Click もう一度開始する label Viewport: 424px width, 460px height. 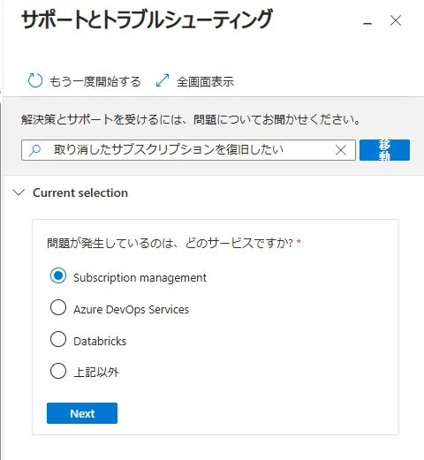pyautogui.click(x=95, y=81)
